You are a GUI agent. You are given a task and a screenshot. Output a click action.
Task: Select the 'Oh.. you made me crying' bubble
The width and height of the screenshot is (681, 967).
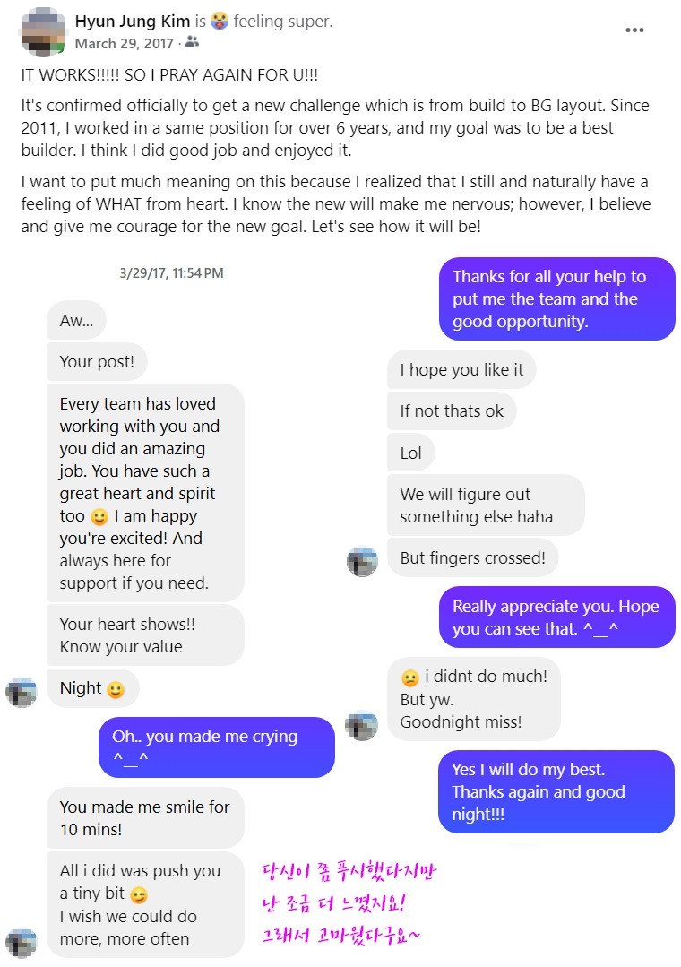click(217, 747)
